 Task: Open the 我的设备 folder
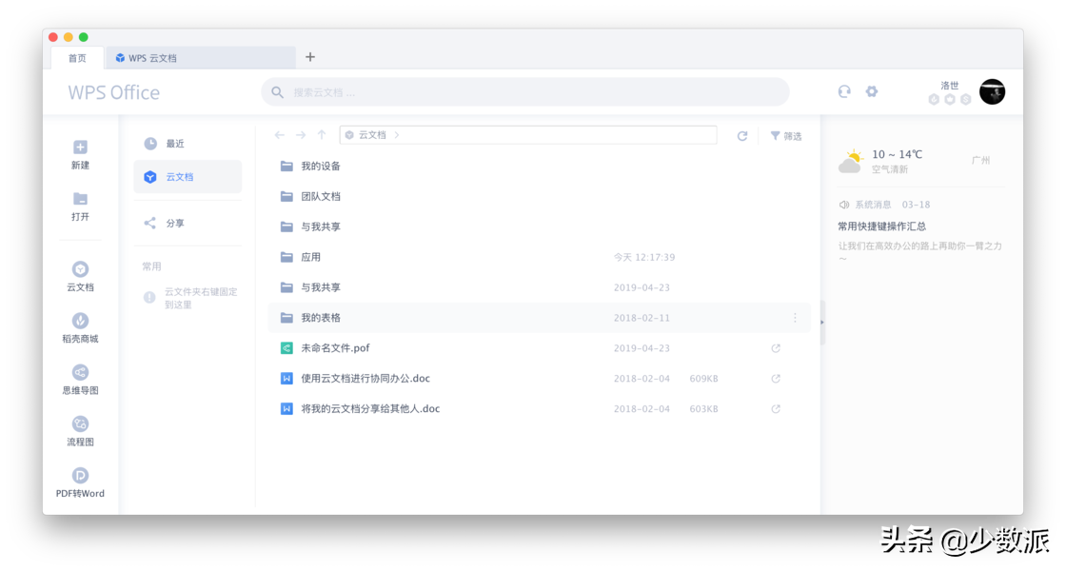click(x=539, y=166)
